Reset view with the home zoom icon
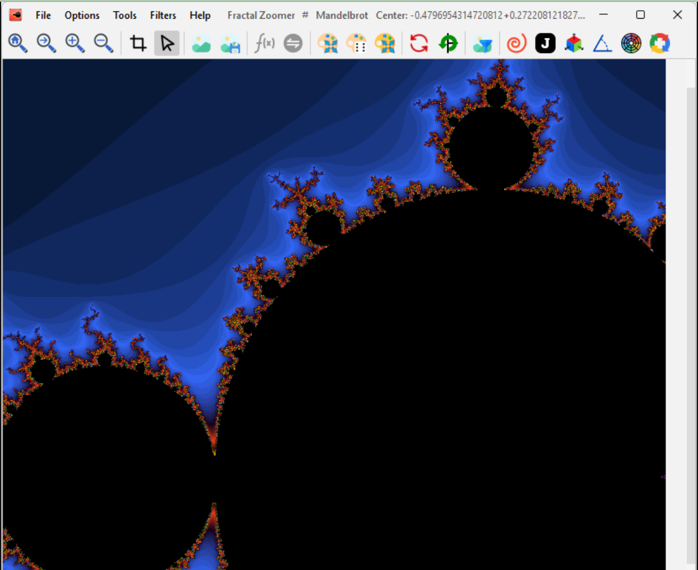 18,42
